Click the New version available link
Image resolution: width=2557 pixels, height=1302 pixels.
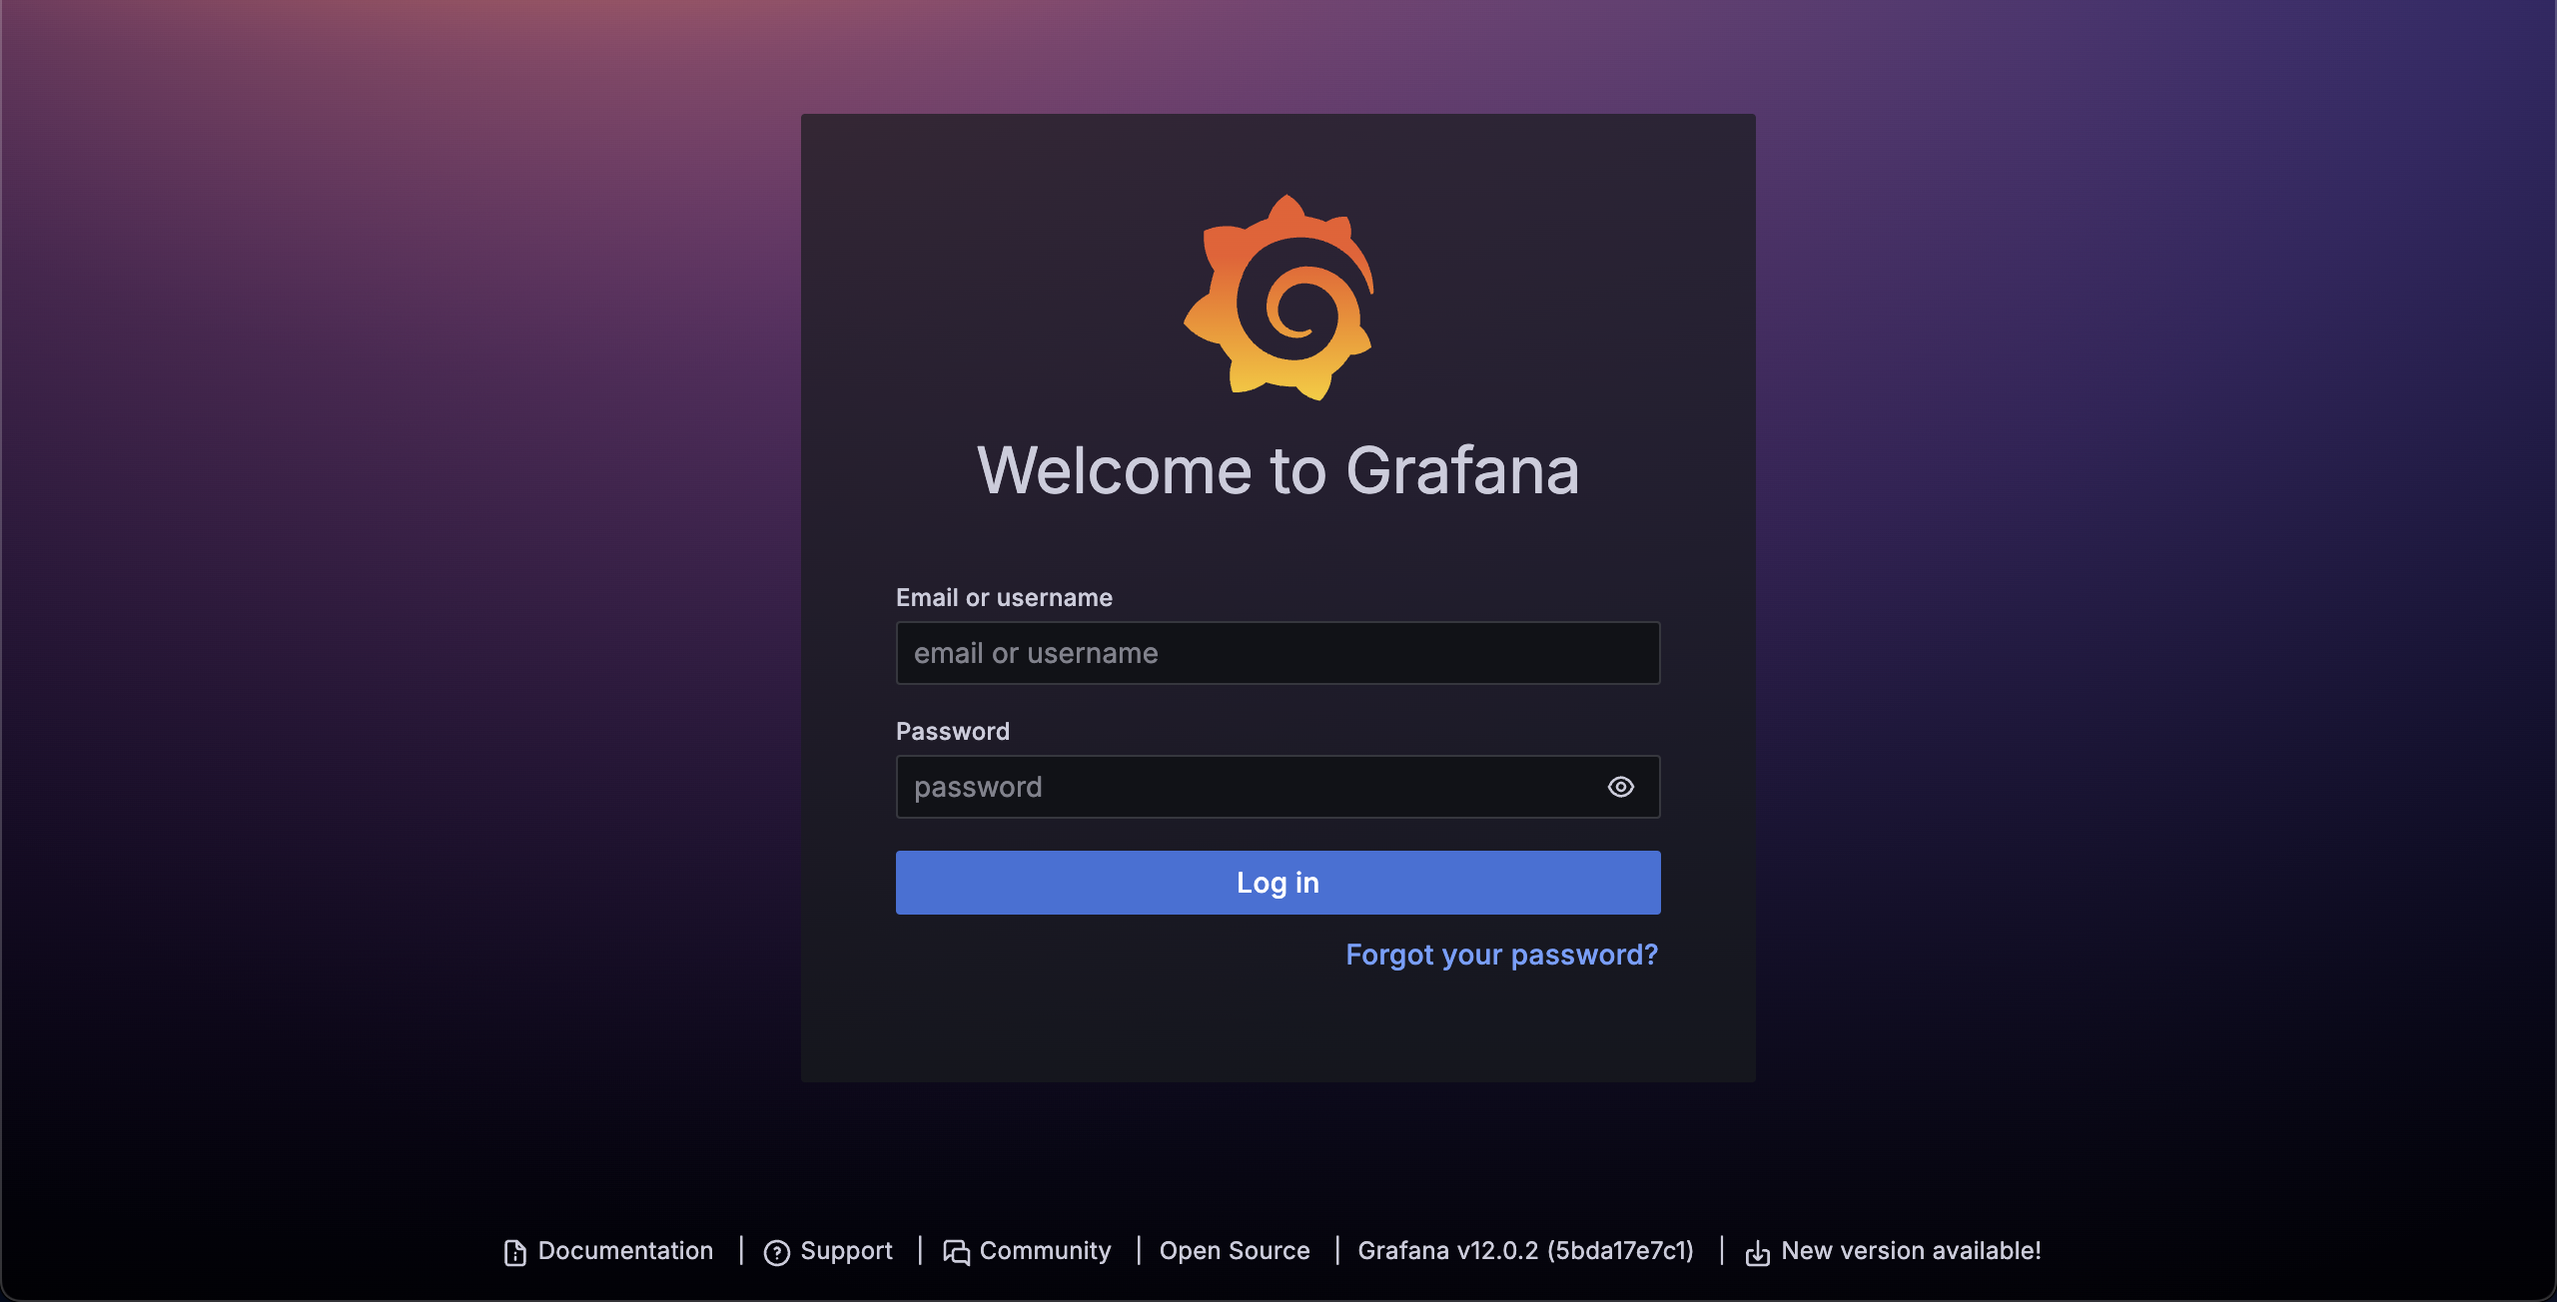[x=1911, y=1250]
